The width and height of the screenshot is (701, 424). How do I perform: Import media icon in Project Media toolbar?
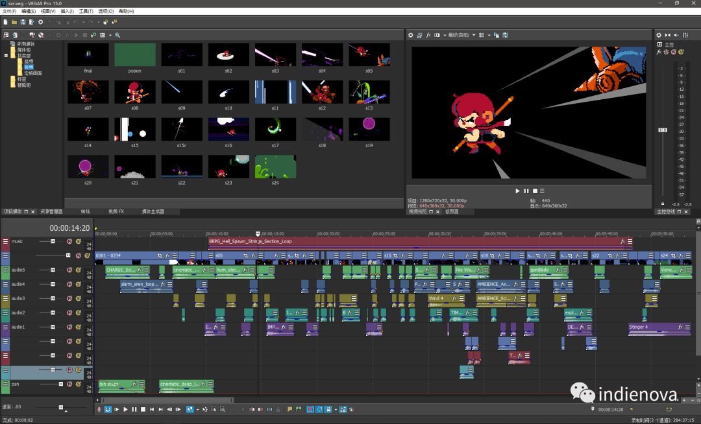[x=15, y=35]
